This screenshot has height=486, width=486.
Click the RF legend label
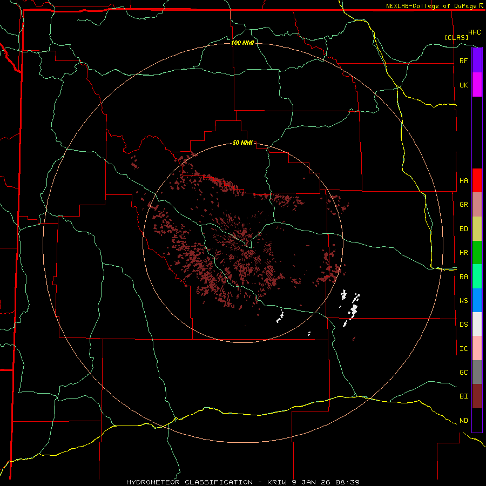tap(463, 60)
